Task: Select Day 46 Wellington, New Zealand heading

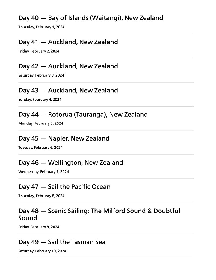Action: pos(71,163)
